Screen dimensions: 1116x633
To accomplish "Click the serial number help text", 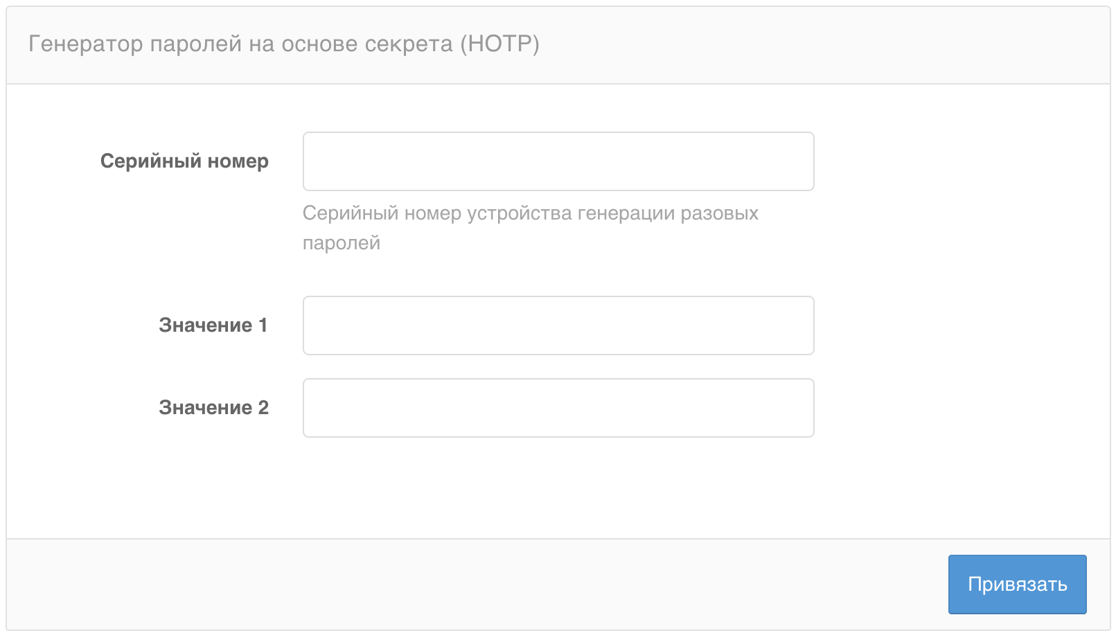I will coord(530,214).
